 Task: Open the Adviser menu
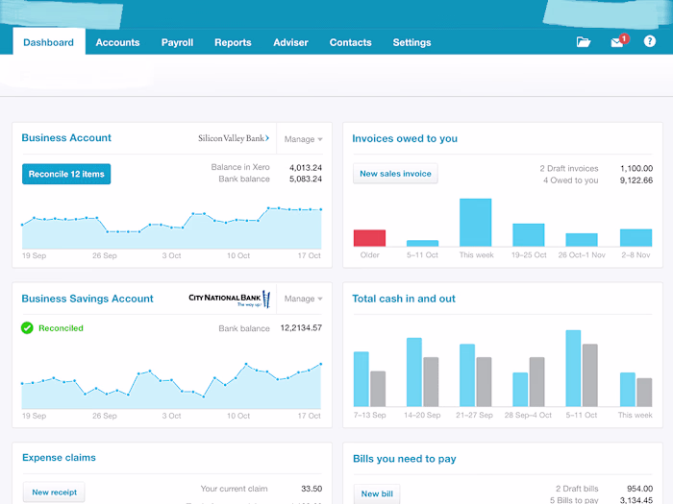290,42
